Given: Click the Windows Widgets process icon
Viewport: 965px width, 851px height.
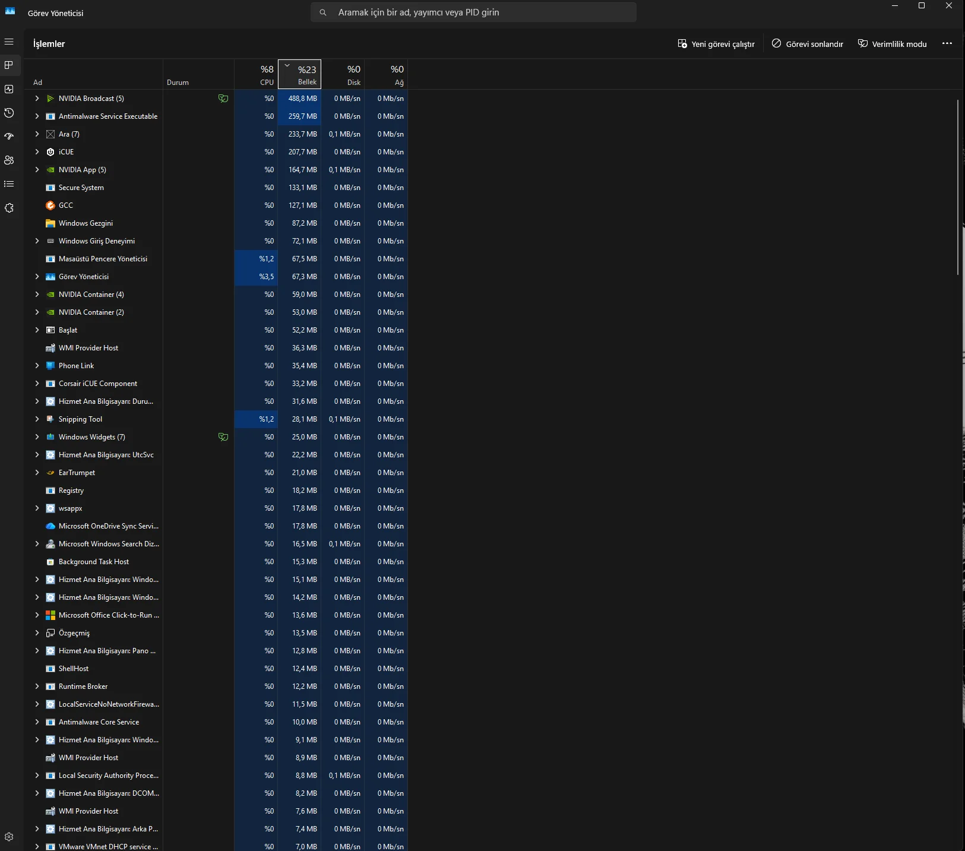Looking at the screenshot, I should [x=50, y=437].
